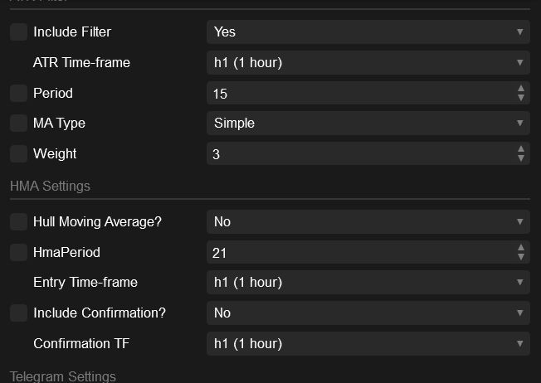541x383 pixels.
Task: Increase Period value with up arrow
Action: 520,89
